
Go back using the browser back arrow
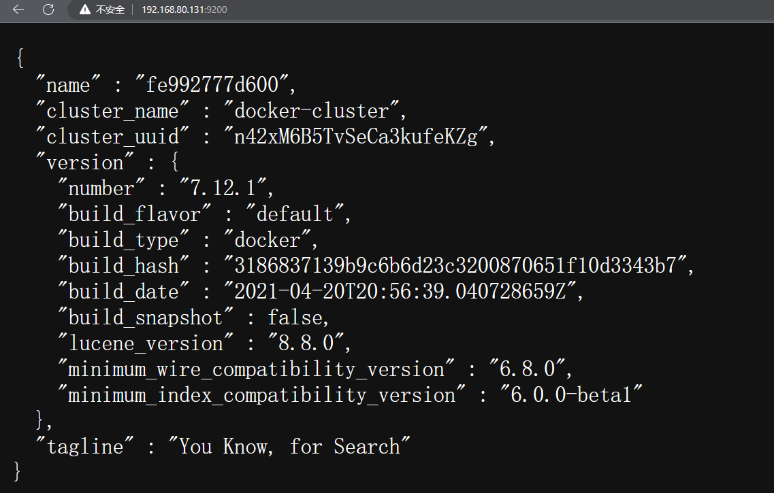pos(18,10)
